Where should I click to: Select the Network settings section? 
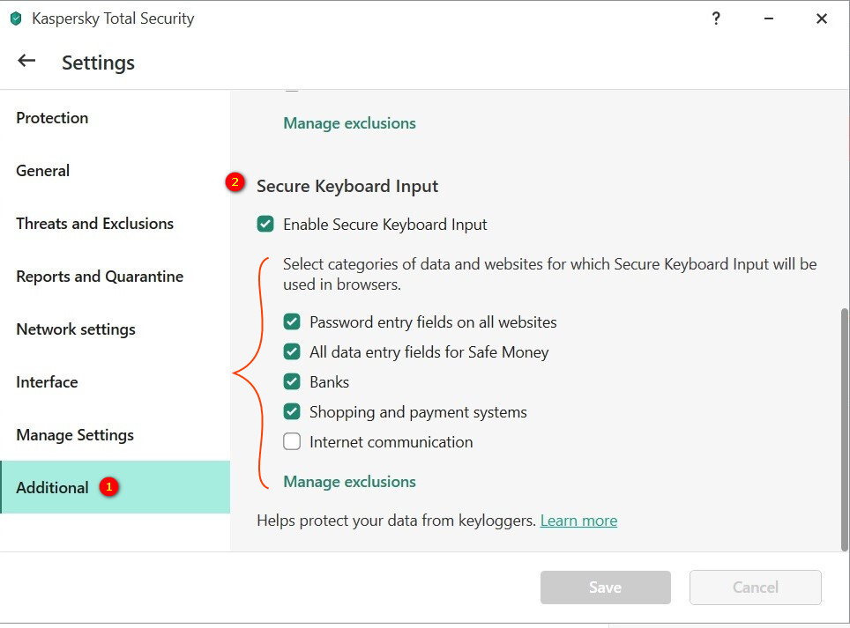[76, 329]
